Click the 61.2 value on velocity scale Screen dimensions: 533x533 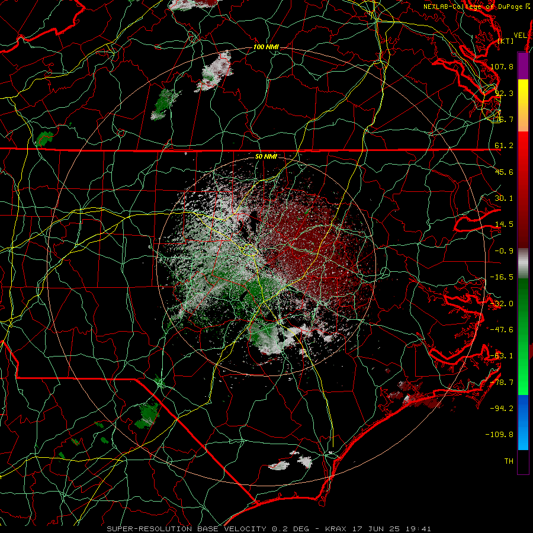tap(504, 146)
